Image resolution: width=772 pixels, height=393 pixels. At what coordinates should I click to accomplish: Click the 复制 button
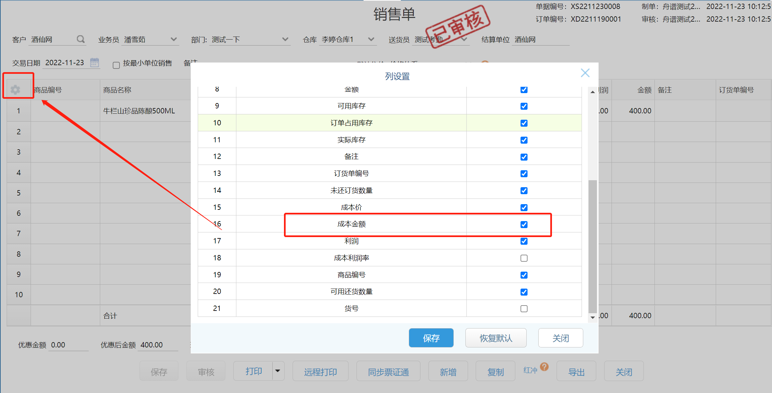coord(495,371)
